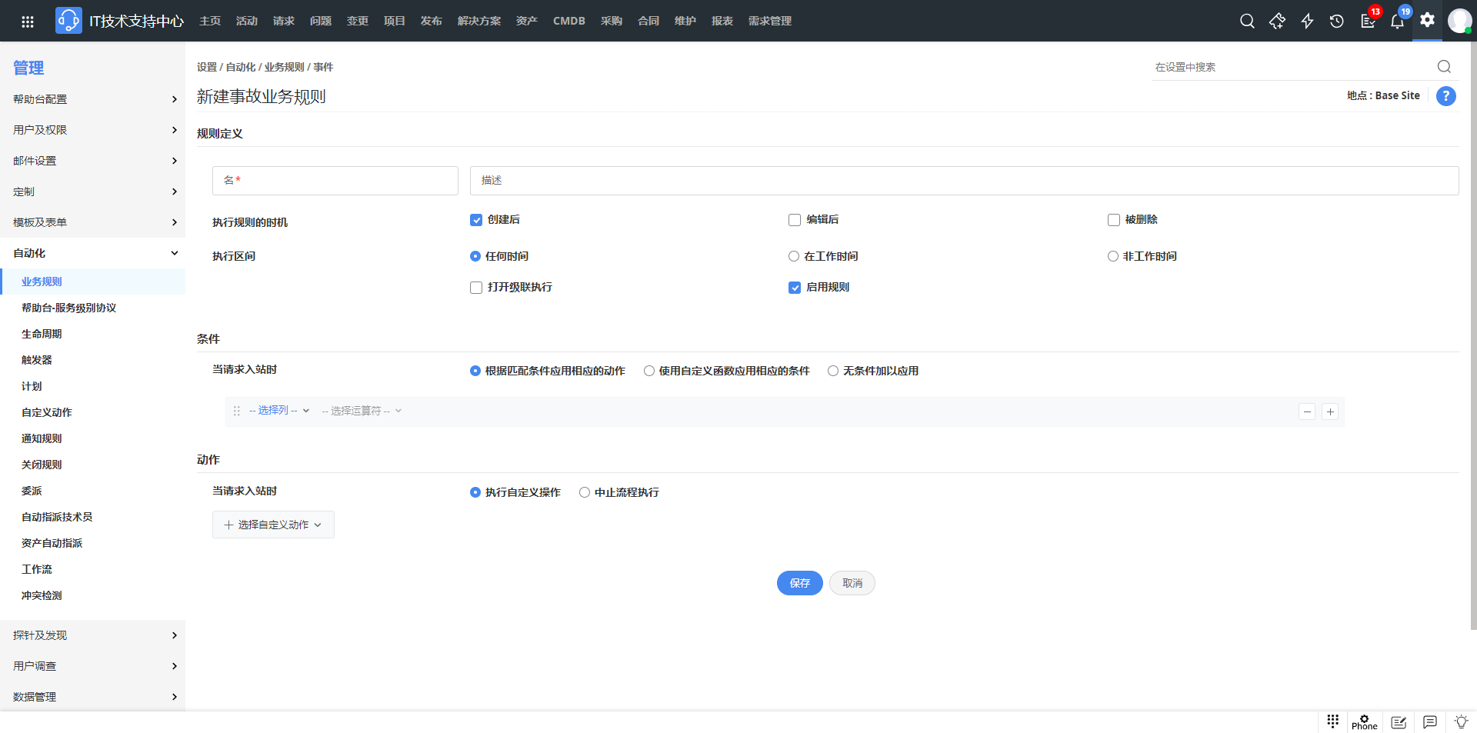The width and height of the screenshot is (1477, 733).
Task: Click the minus icon to remove condition row
Action: click(x=1307, y=411)
